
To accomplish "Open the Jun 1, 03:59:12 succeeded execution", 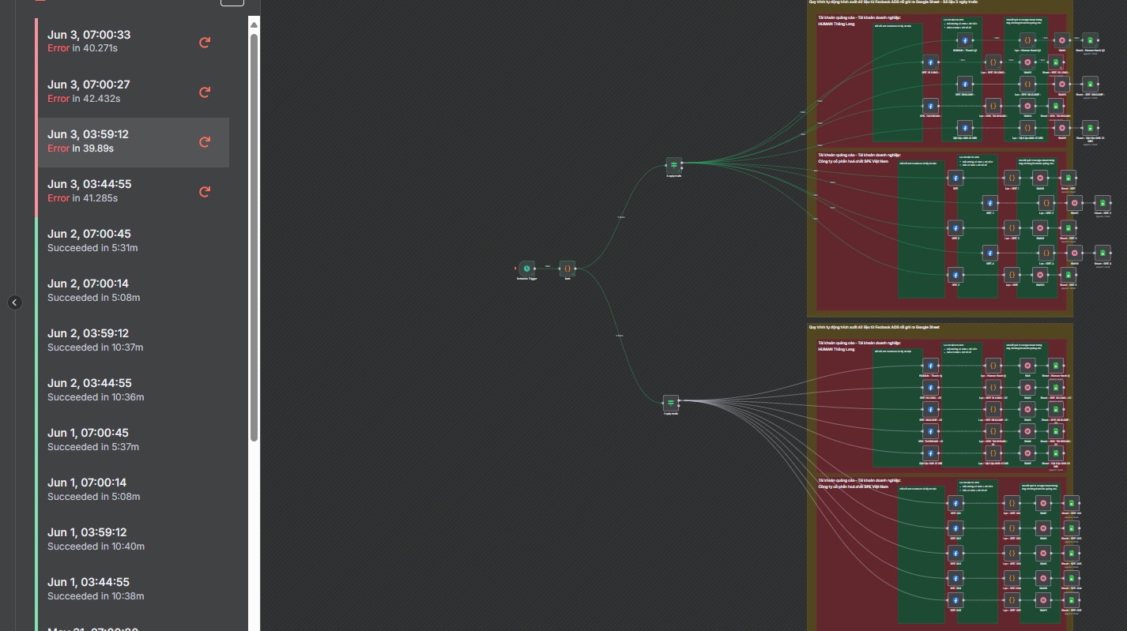I will [133, 539].
